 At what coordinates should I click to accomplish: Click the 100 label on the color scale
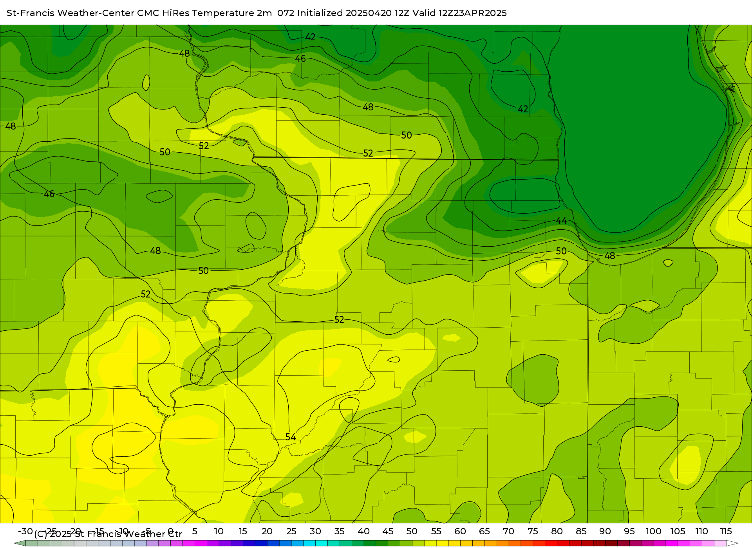pyautogui.click(x=653, y=531)
